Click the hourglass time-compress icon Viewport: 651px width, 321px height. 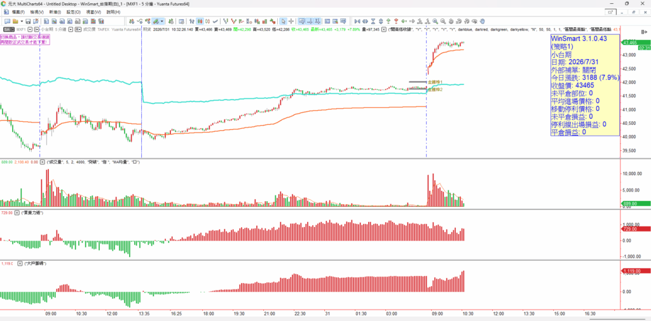373,21
